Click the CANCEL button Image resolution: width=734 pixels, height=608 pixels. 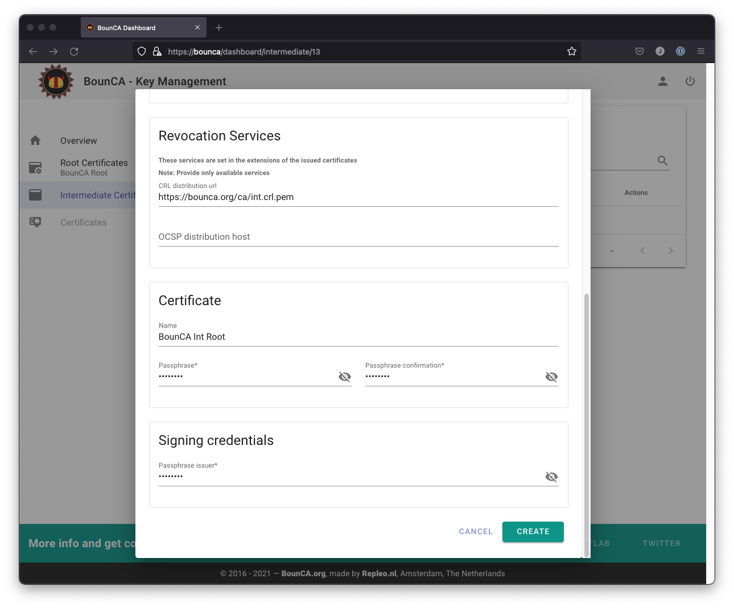[x=476, y=532]
